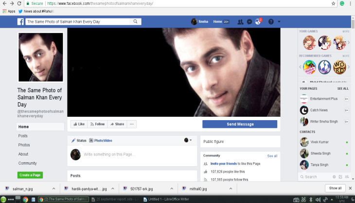Open the Word game icon in recommended games

click(339, 67)
